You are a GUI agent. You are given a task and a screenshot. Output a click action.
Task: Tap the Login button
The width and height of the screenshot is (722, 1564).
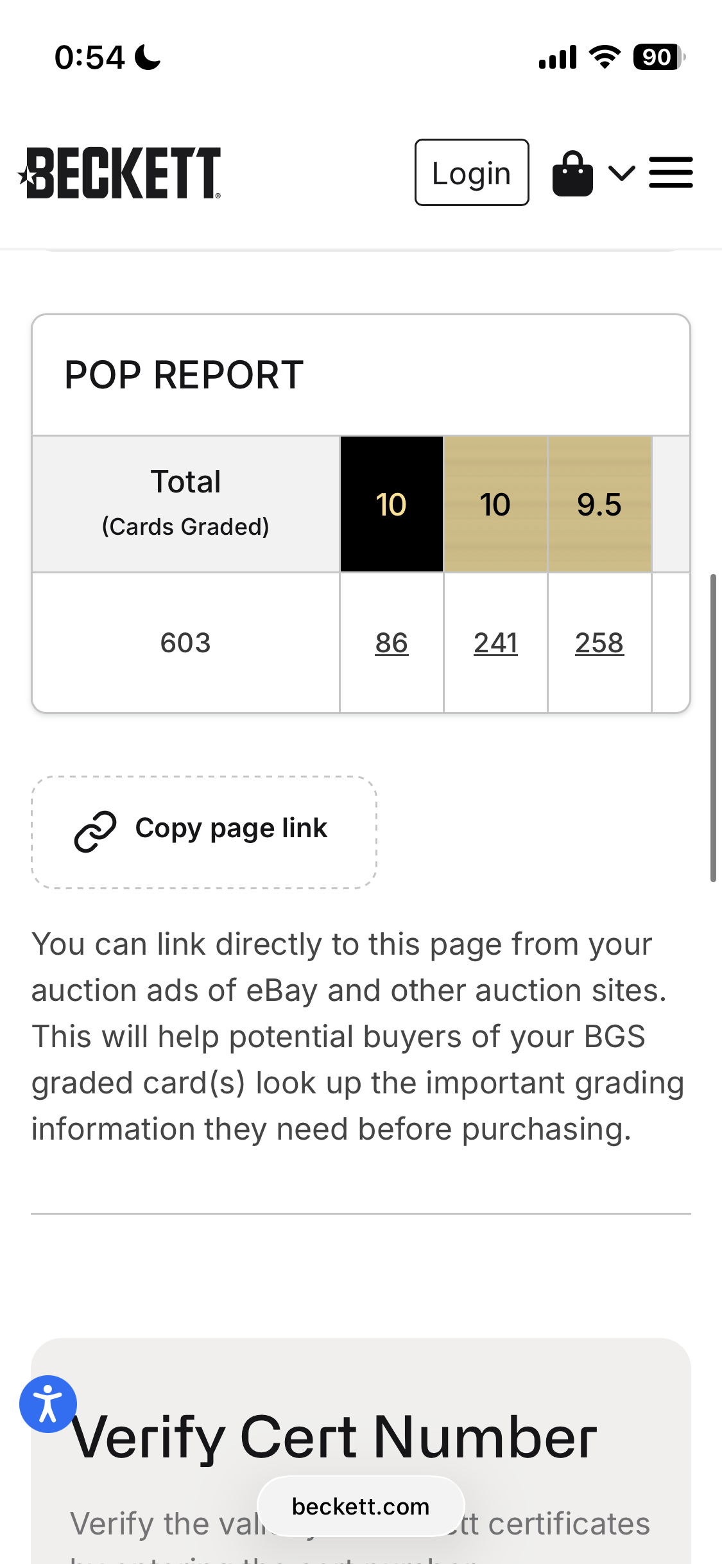click(x=472, y=173)
